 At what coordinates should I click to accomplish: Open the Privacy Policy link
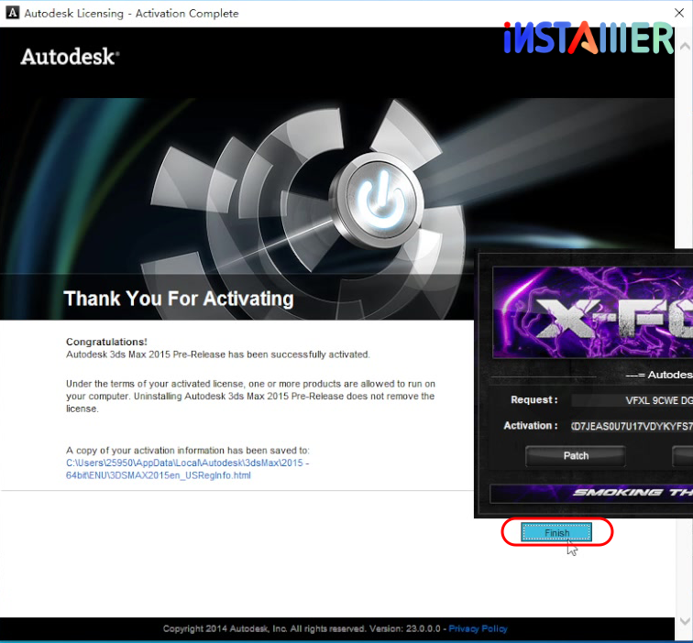pos(478,628)
